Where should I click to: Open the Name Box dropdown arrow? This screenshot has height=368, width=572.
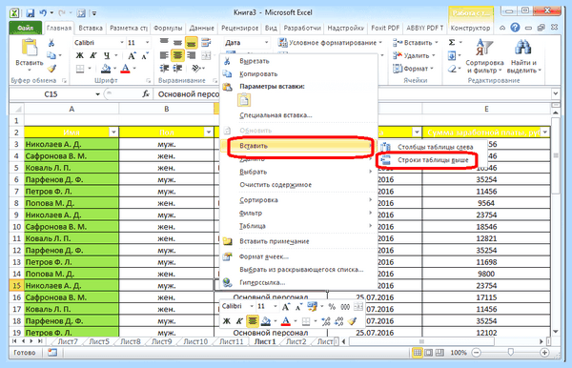tap(97, 94)
